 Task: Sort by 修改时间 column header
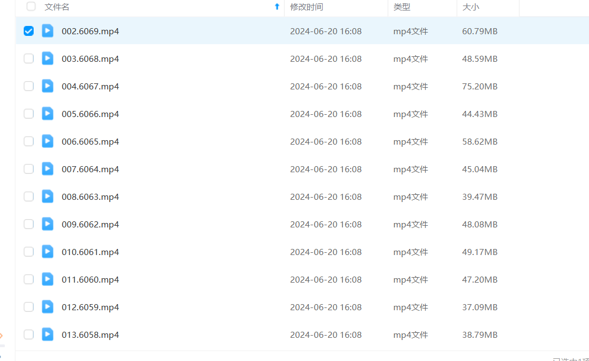coord(307,7)
